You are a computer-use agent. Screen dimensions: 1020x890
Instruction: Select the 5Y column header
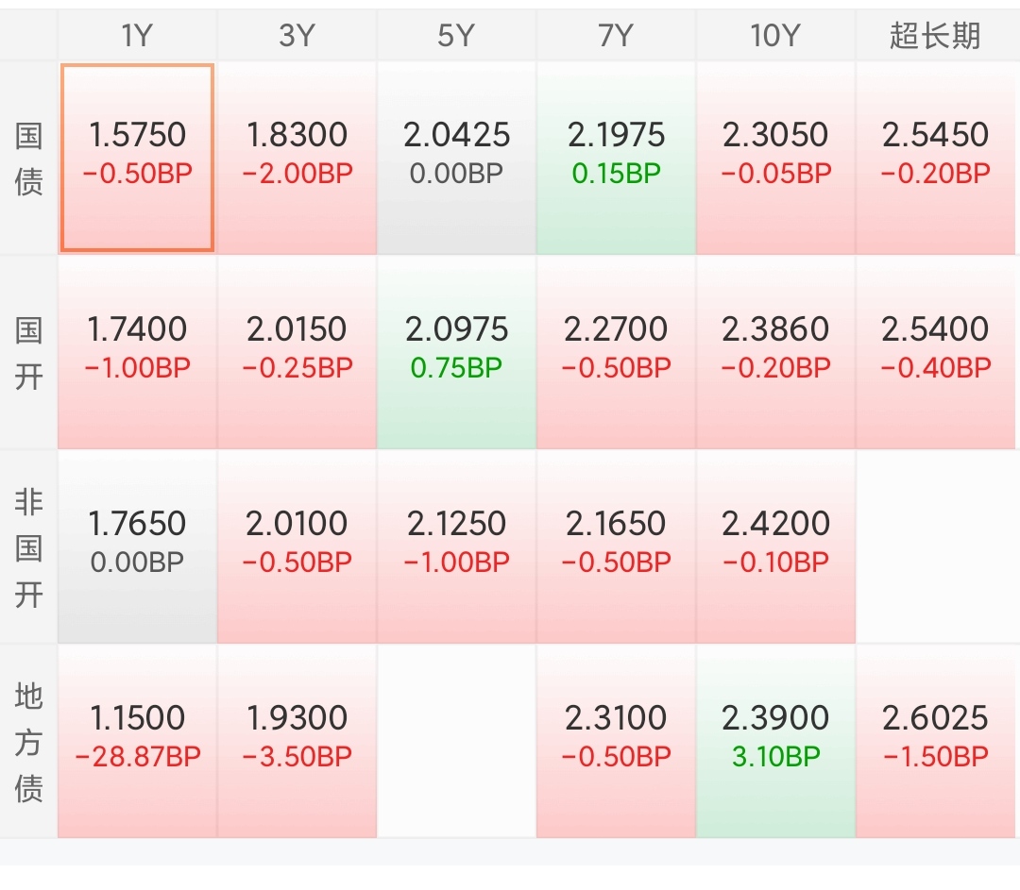tap(456, 34)
